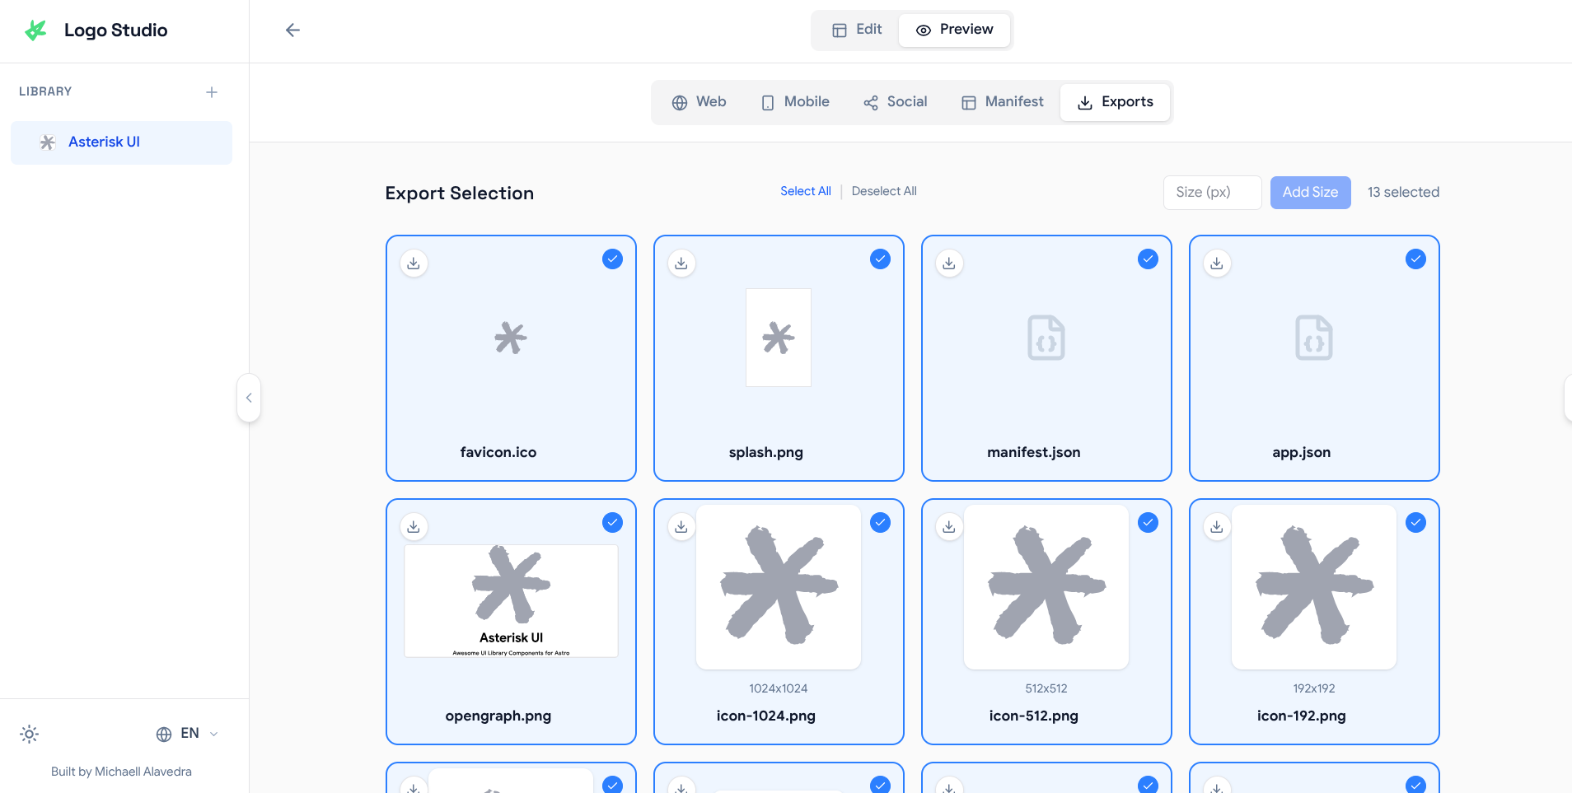Switch to Edit mode tab
Viewport: 1572px width, 793px height.
857,30
